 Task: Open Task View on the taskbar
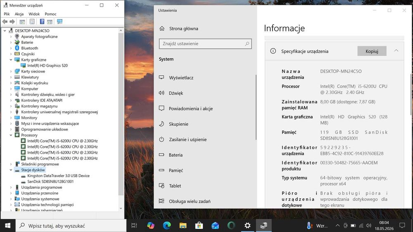pyautogui.click(x=134, y=225)
